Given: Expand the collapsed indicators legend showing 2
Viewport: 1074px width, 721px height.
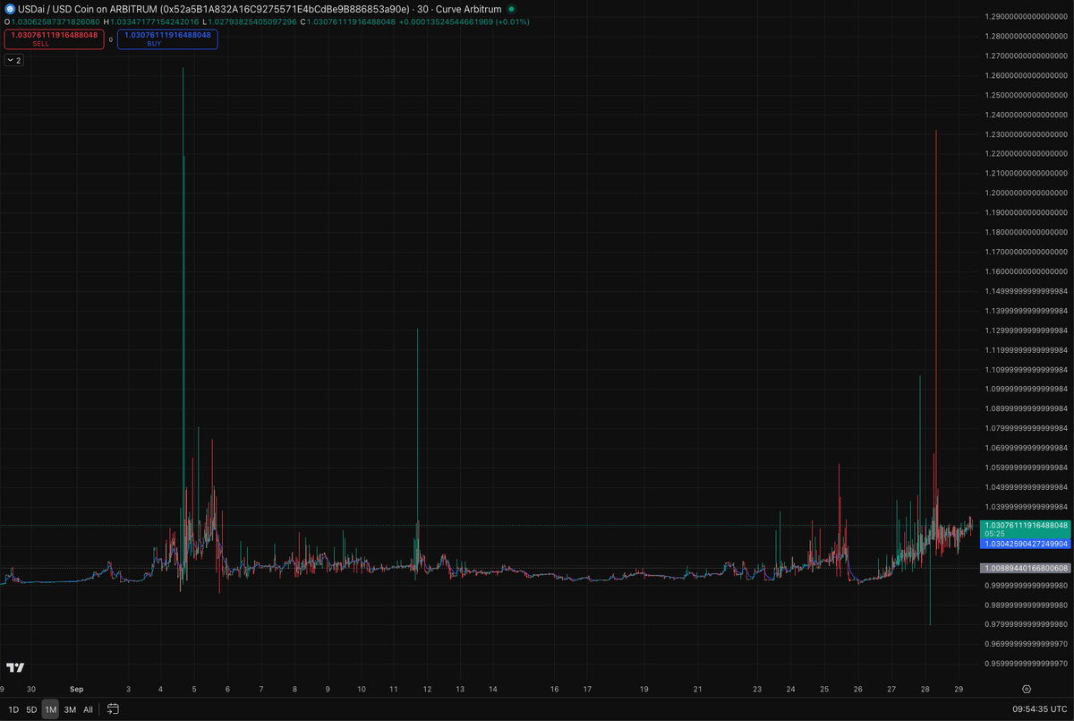Looking at the screenshot, I should 14,60.
